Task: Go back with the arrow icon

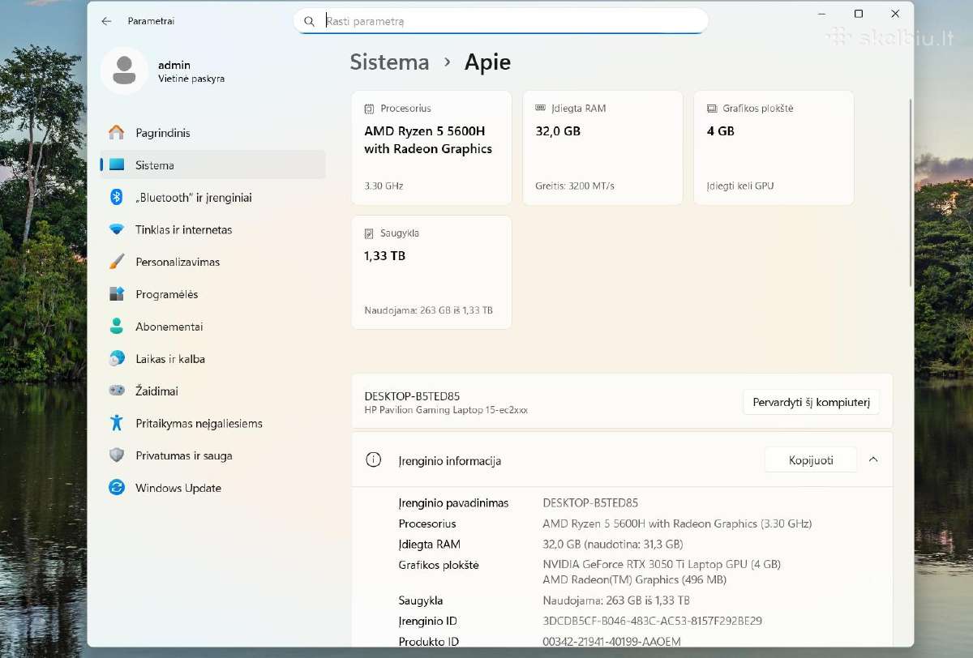Action: 106,21
